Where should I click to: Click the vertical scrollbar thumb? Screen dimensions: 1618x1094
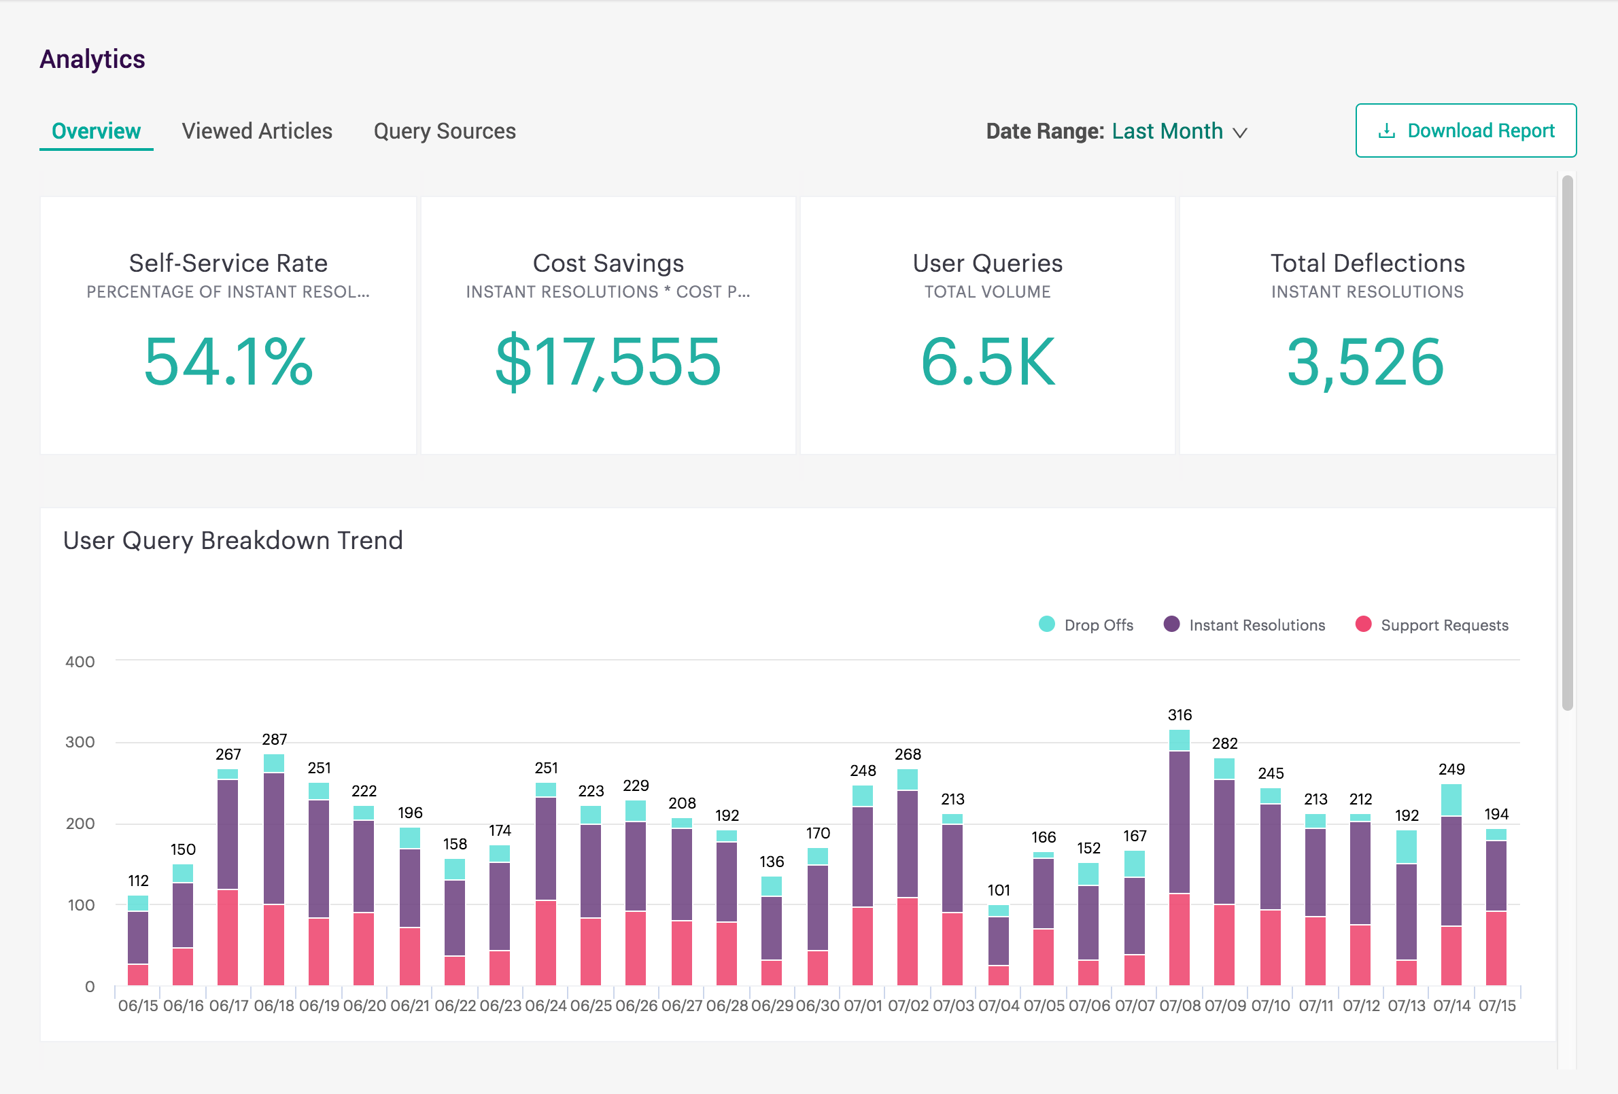pyautogui.click(x=1567, y=442)
